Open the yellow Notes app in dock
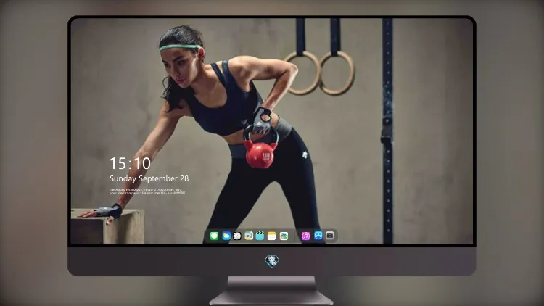Viewport: 544px width, 306px height. tap(272, 236)
